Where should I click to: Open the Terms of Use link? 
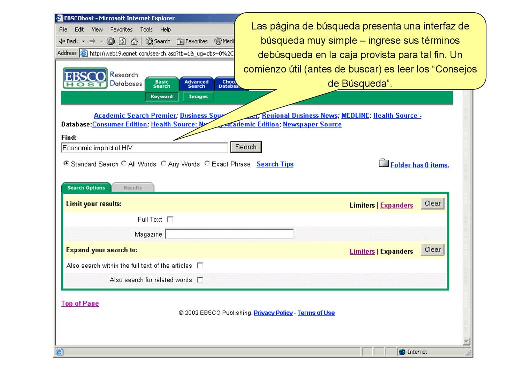(x=316, y=313)
